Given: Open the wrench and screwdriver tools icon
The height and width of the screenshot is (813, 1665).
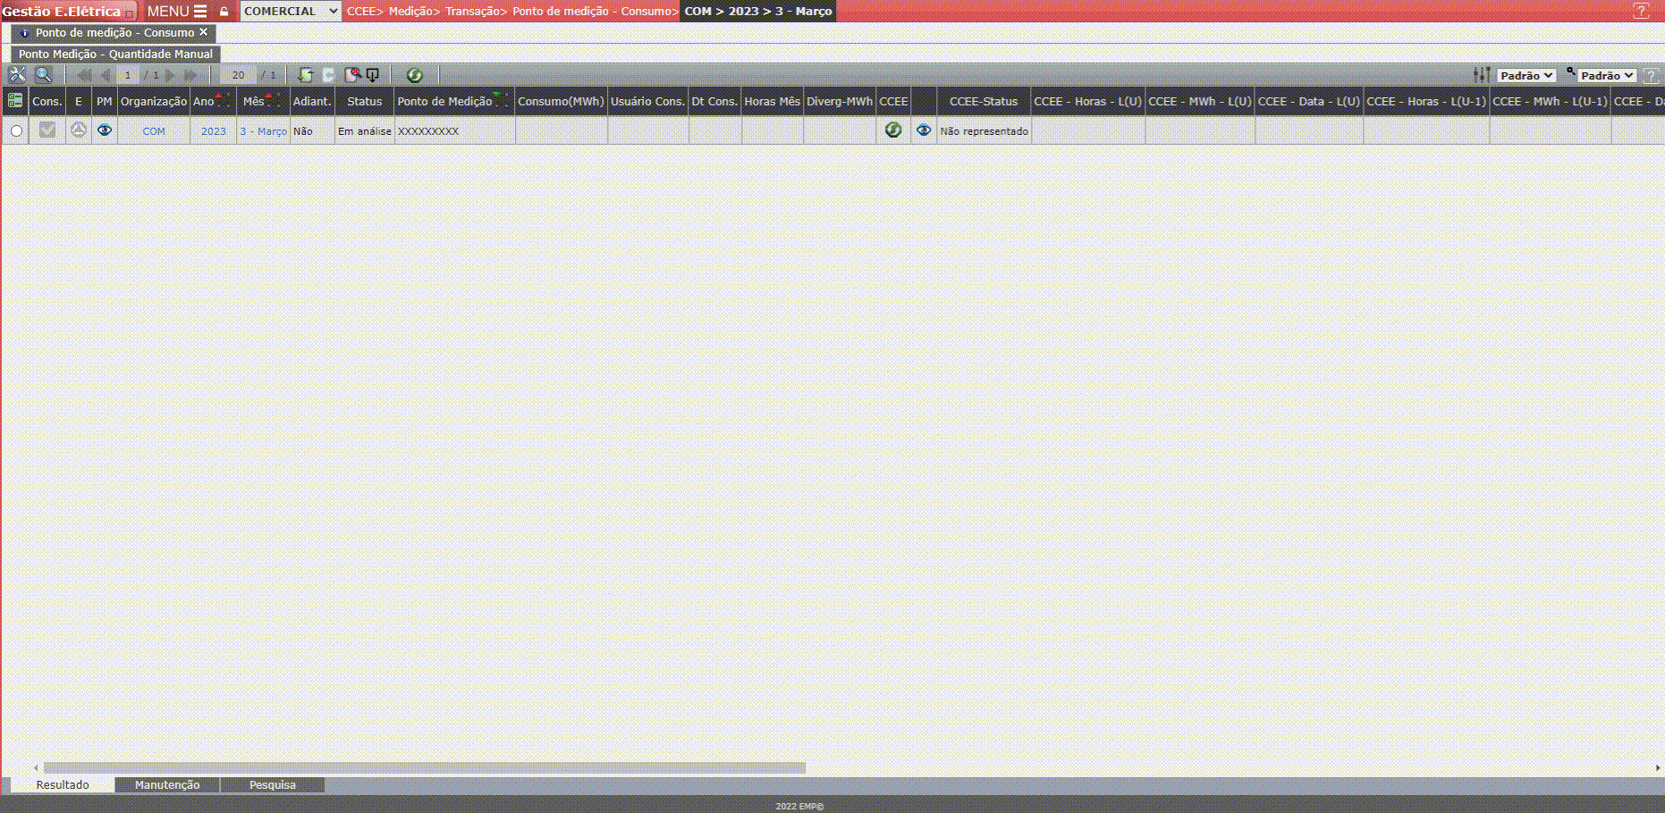Looking at the screenshot, I should [17, 75].
